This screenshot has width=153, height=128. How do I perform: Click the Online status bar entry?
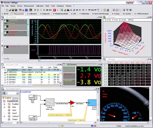(x=119, y=126)
